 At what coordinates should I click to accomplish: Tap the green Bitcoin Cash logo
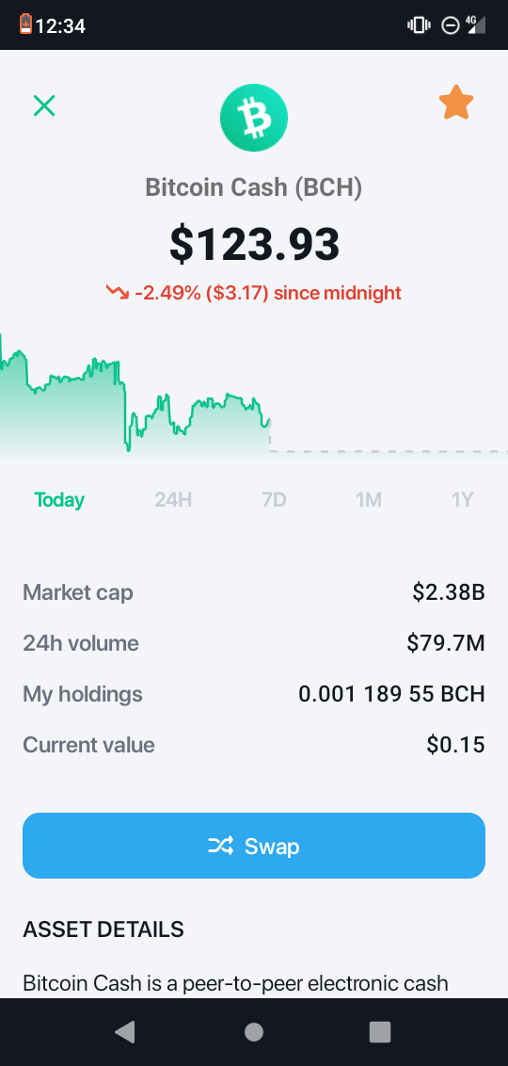pos(254,118)
